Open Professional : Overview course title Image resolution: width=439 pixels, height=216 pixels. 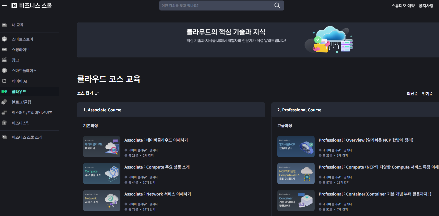[x=366, y=140]
